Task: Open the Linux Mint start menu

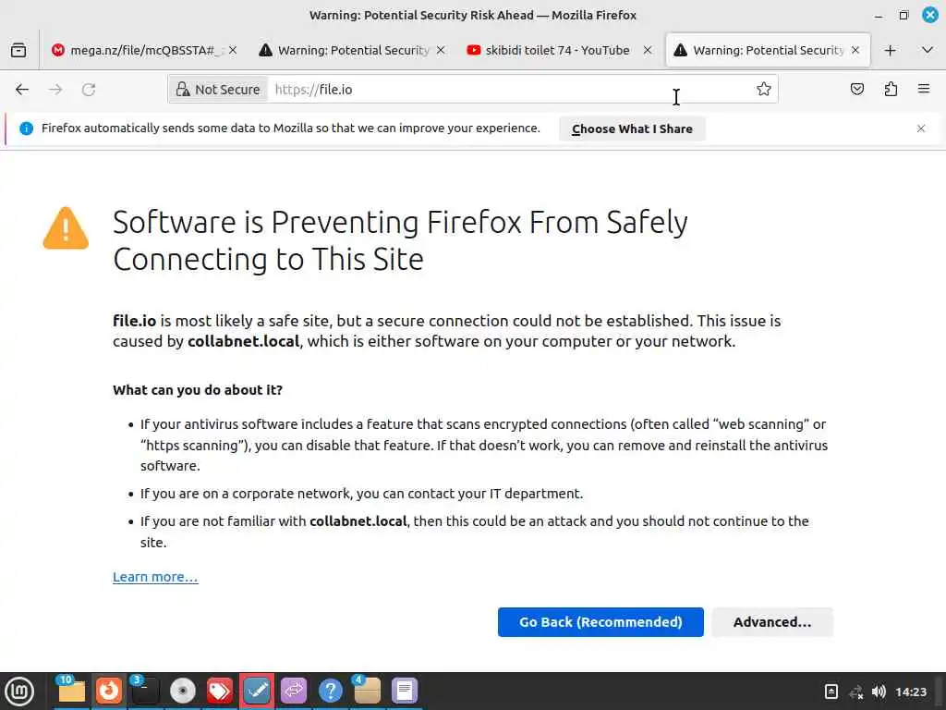Action: [19, 691]
